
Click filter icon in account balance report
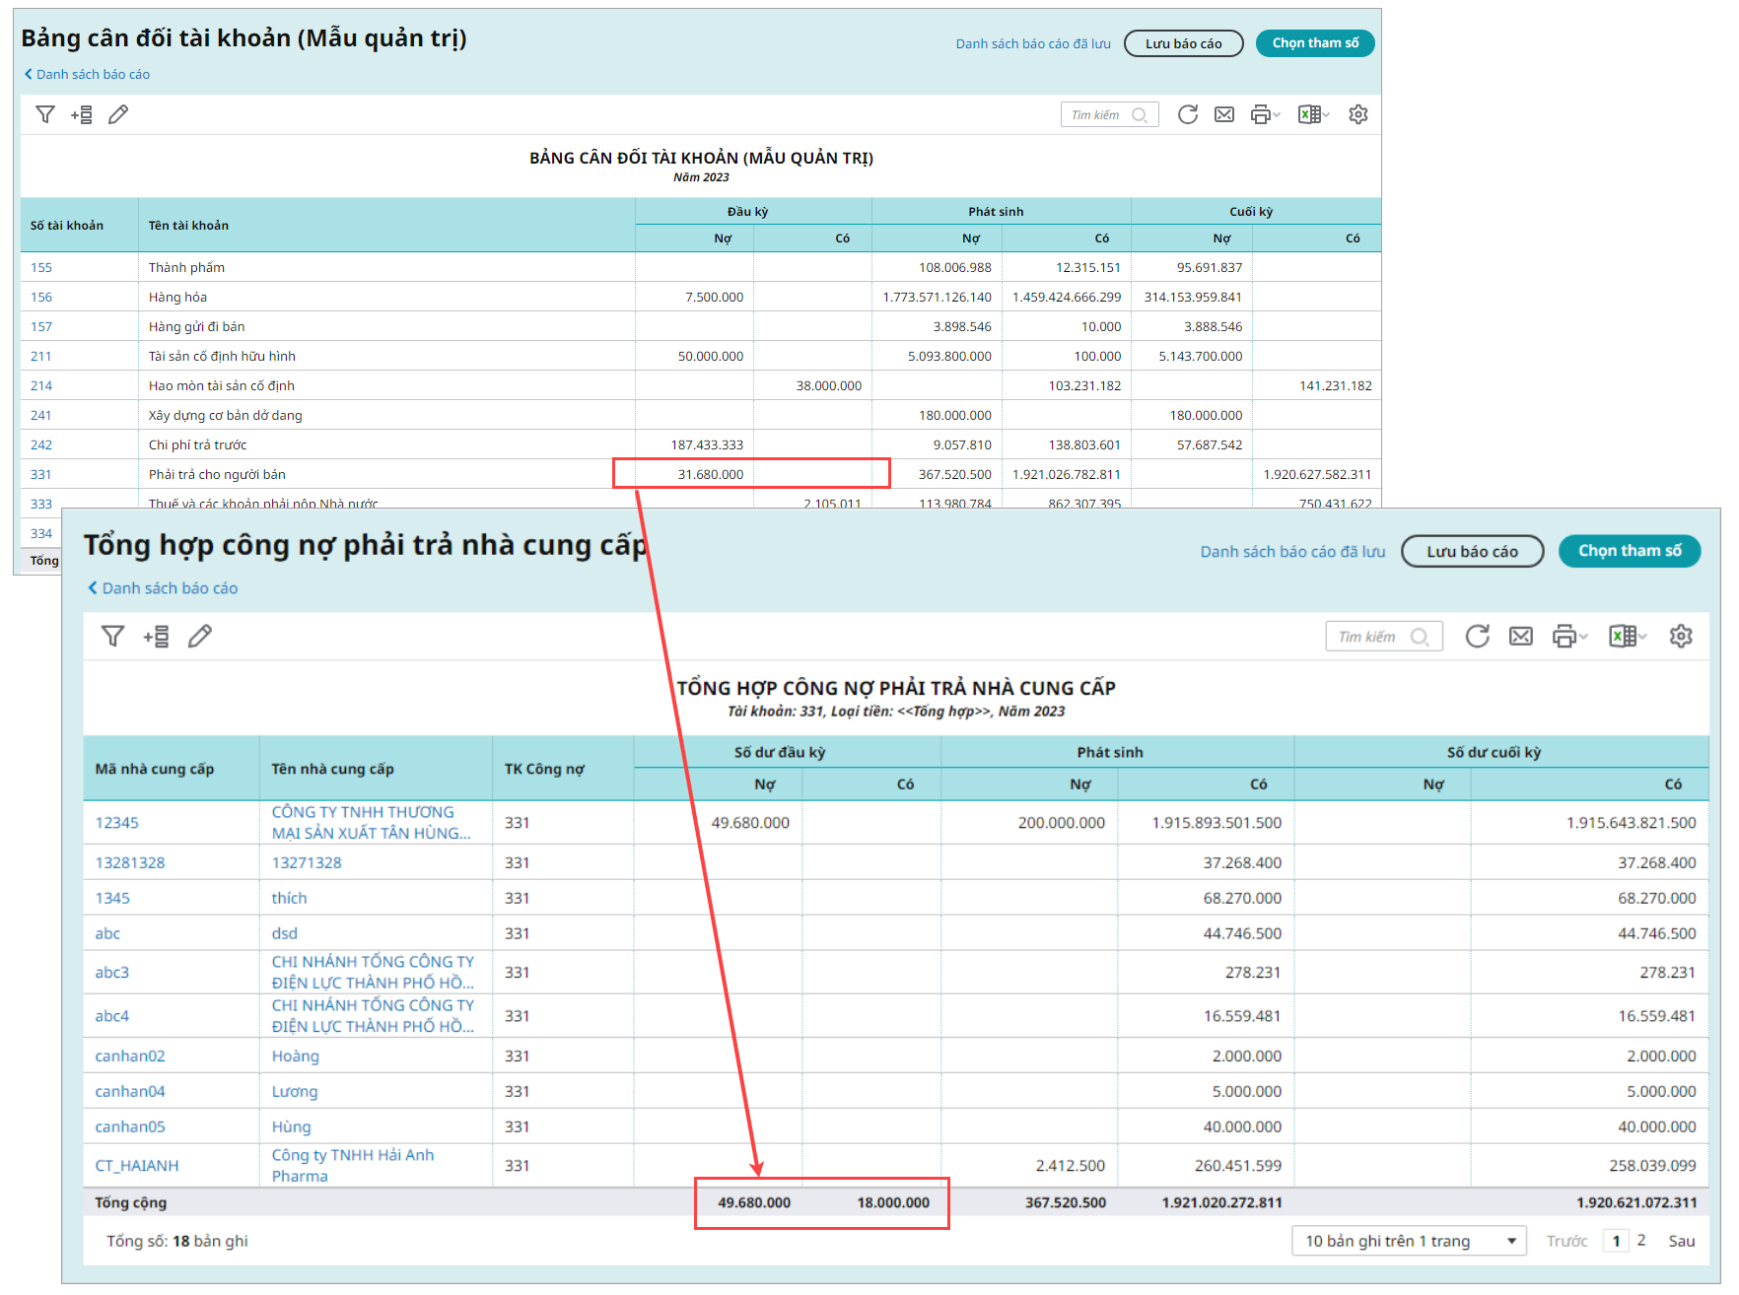(x=45, y=115)
